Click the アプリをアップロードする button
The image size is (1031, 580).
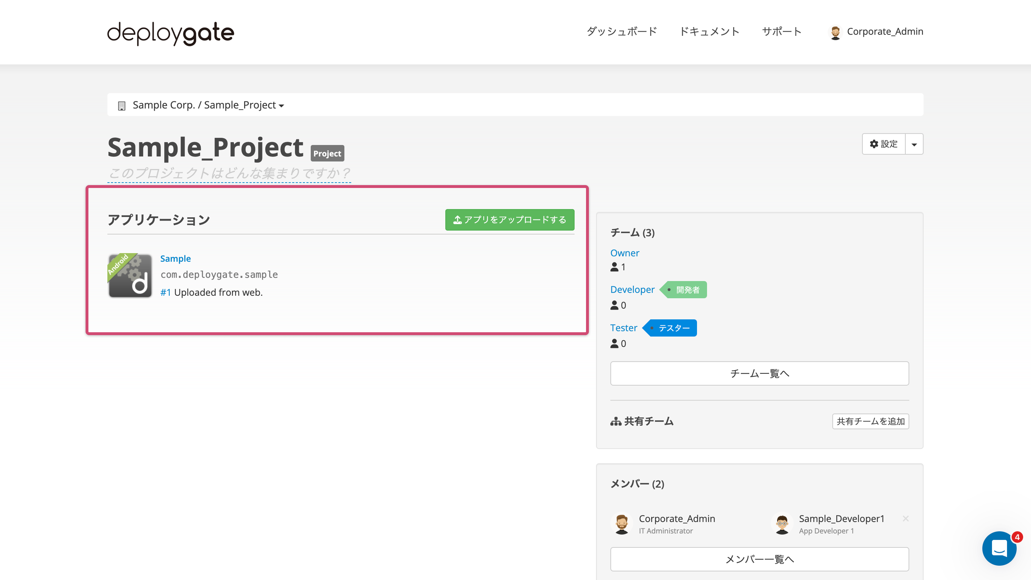509,219
